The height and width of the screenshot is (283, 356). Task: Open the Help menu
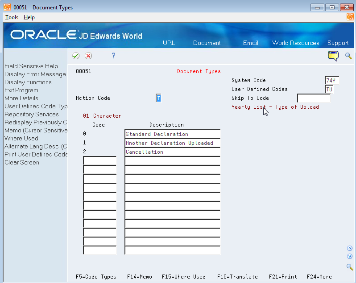(29, 17)
